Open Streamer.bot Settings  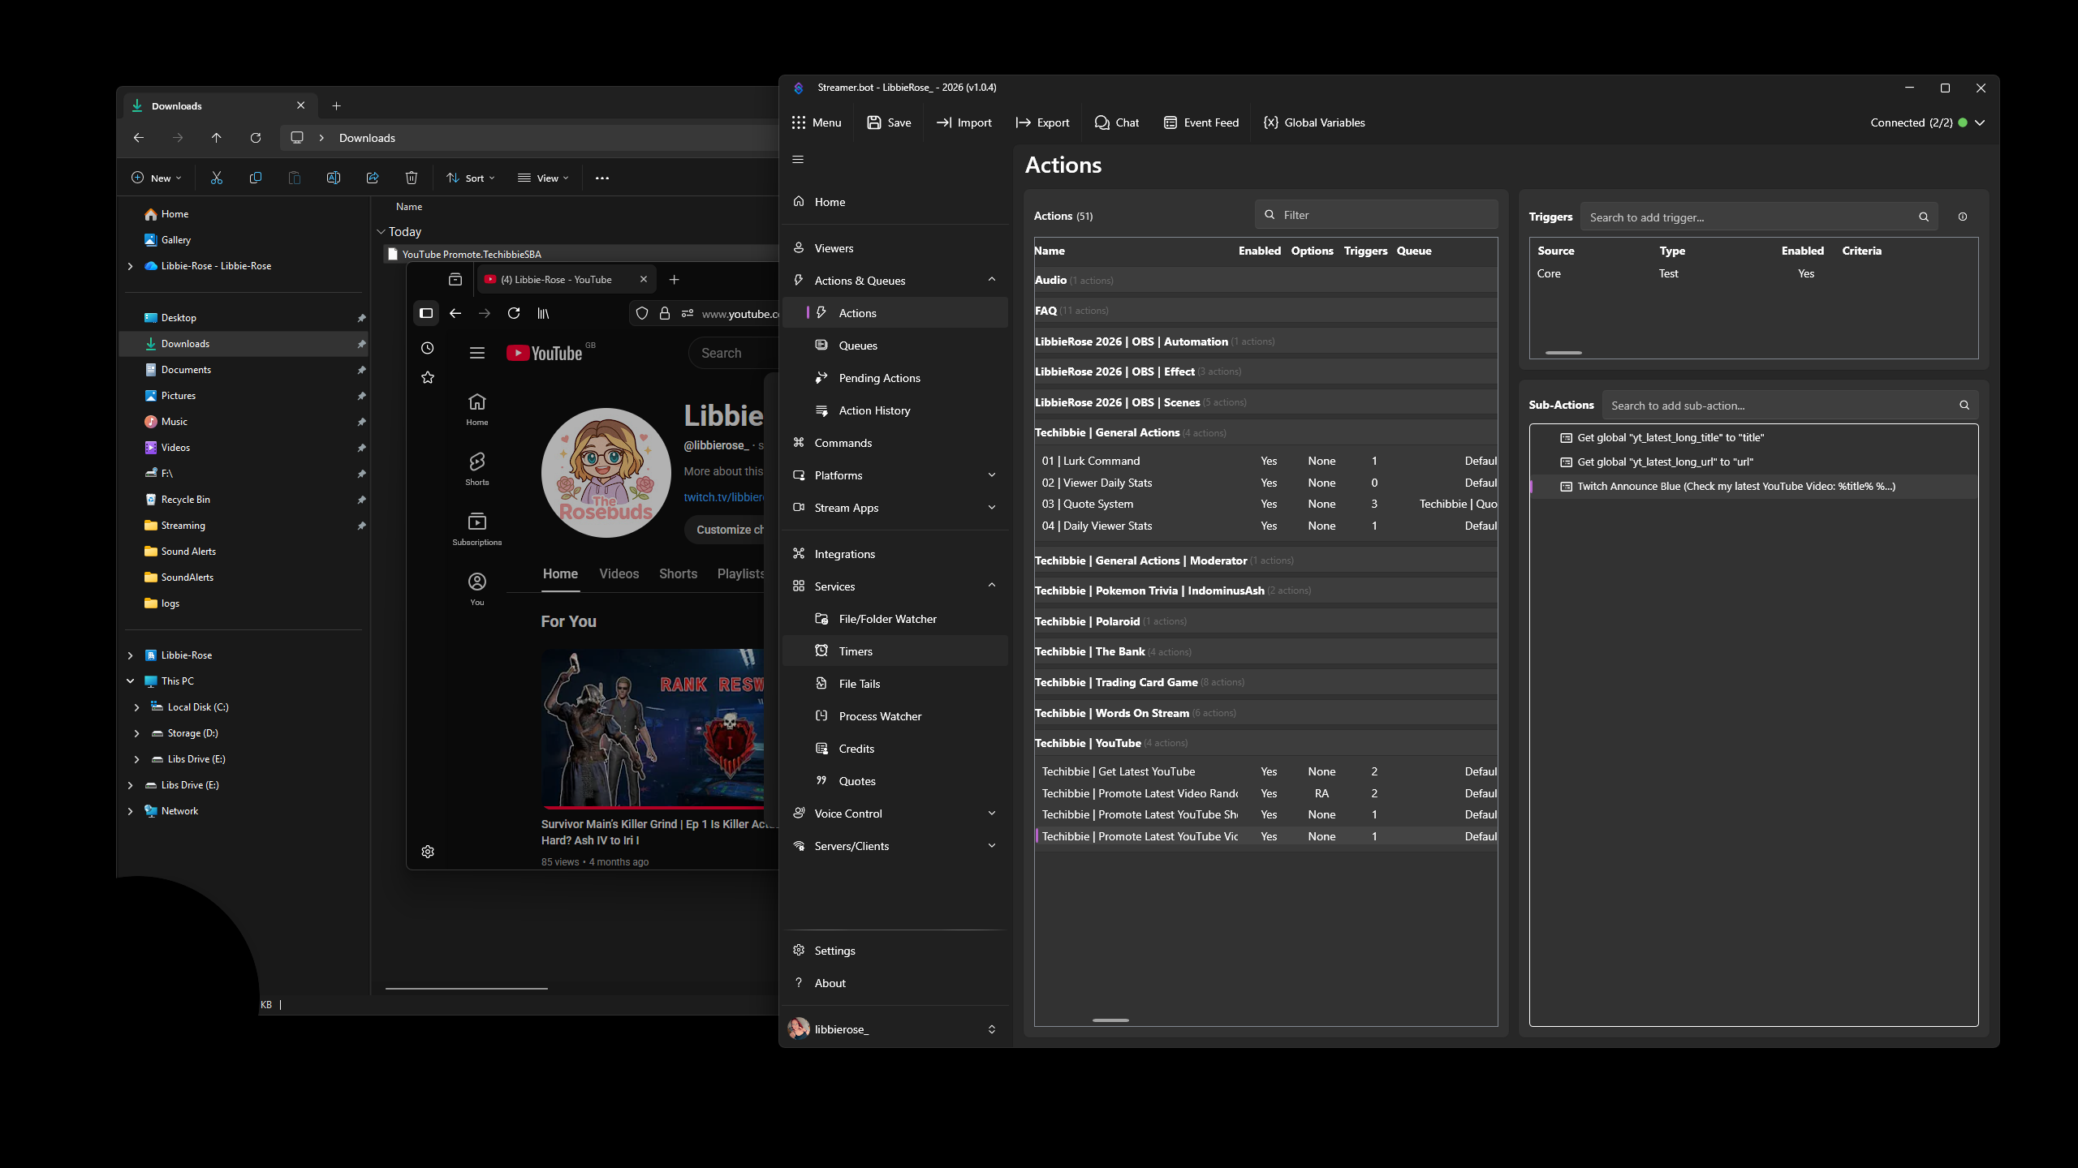click(895, 951)
